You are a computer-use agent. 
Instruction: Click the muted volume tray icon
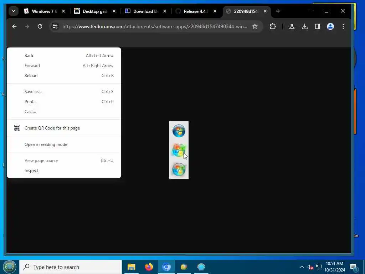pyautogui.click(x=310, y=267)
